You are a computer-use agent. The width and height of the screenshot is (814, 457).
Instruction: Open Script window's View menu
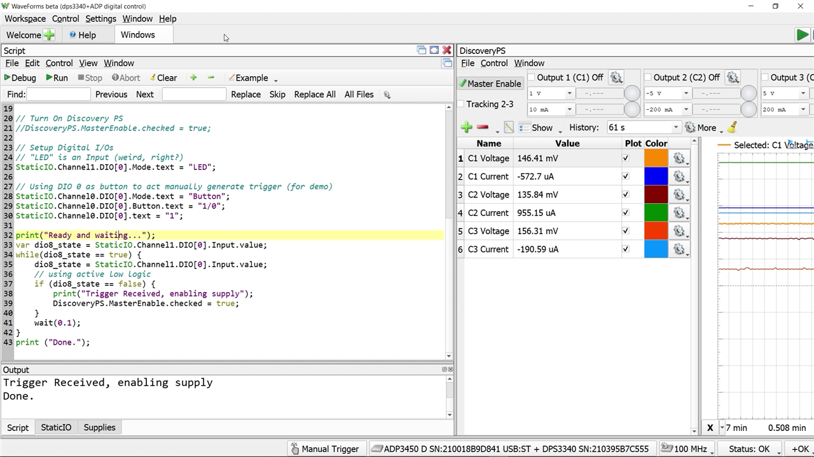click(88, 63)
